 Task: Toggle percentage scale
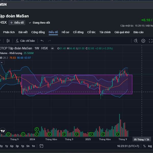coord(144,146)
